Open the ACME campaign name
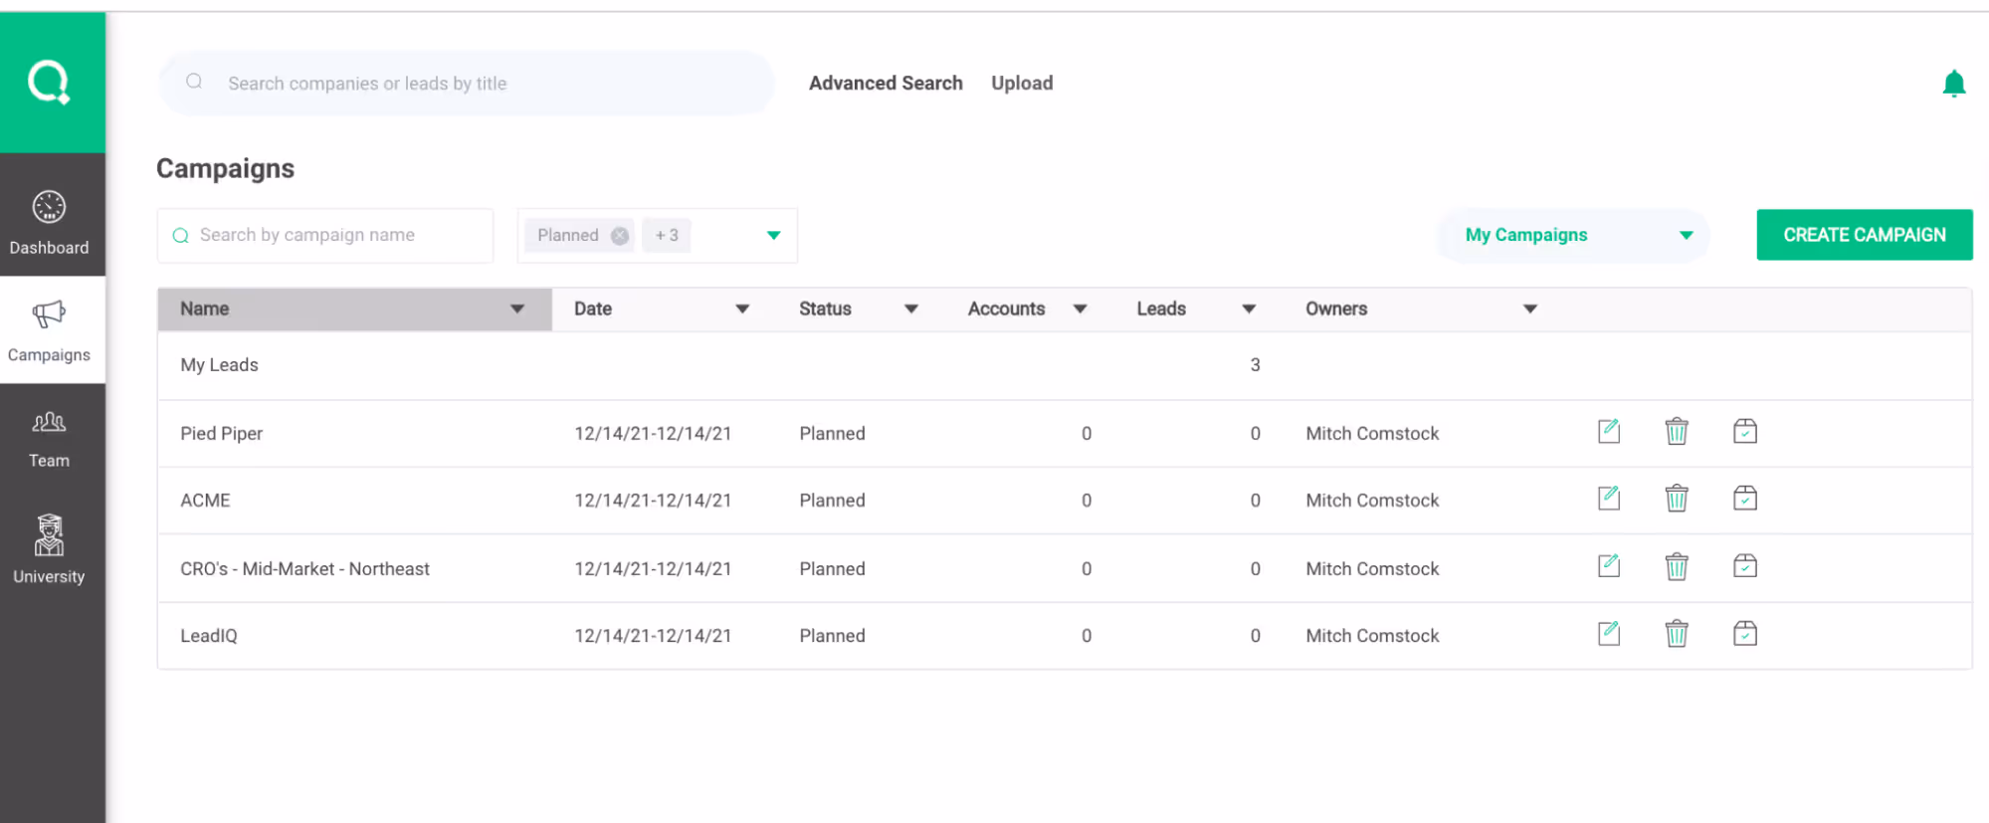Viewport: 1989px width, 823px height. click(x=205, y=501)
